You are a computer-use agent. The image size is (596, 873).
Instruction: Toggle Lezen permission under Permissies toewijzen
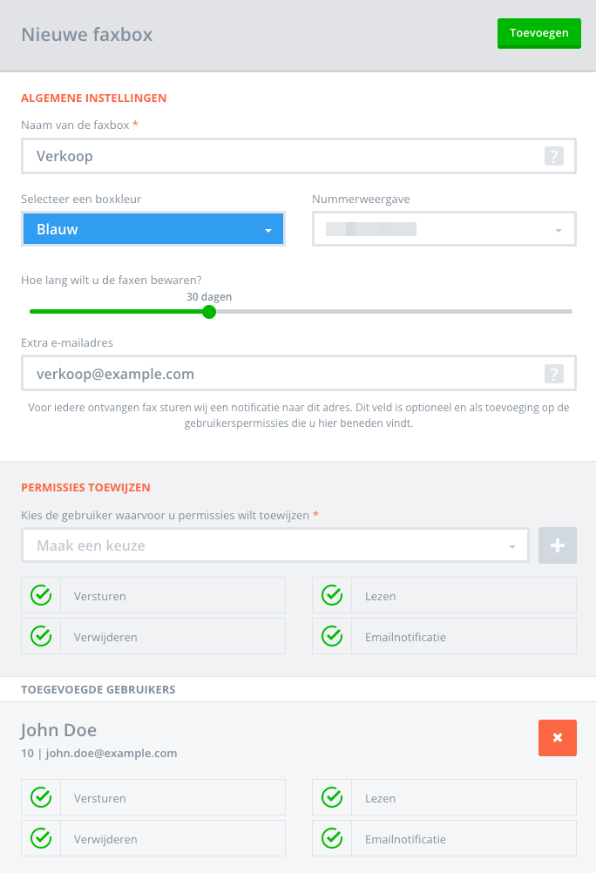(x=332, y=596)
